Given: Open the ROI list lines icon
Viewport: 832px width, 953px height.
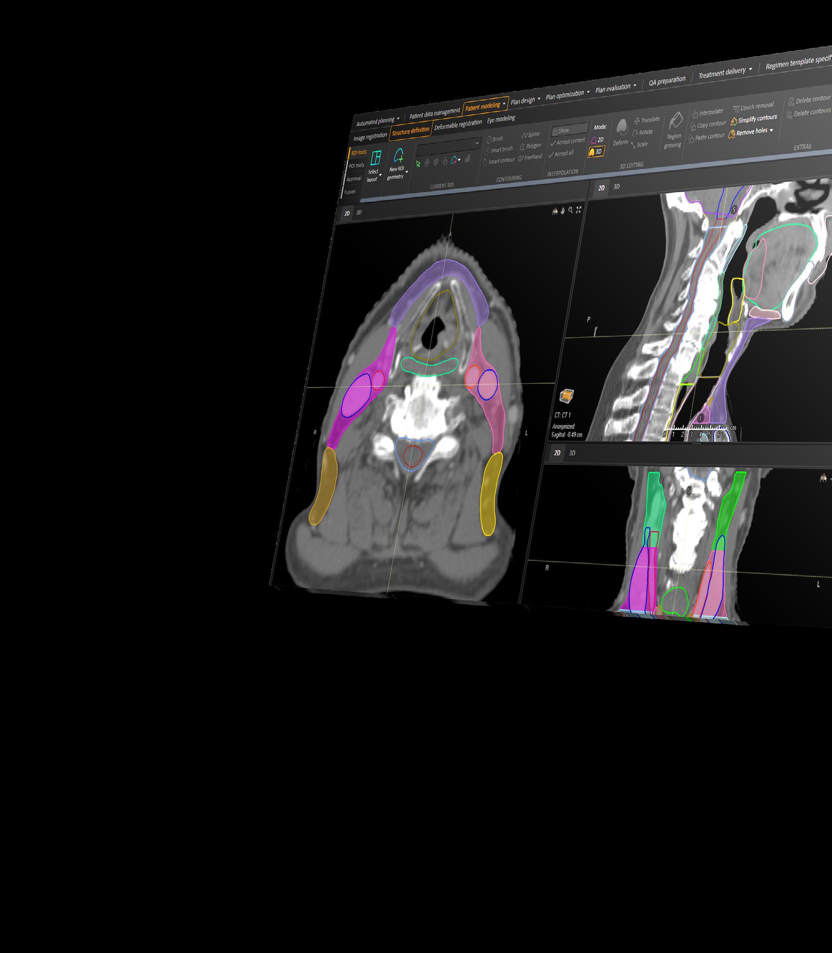Looking at the screenshot, I should pos(468,159).
